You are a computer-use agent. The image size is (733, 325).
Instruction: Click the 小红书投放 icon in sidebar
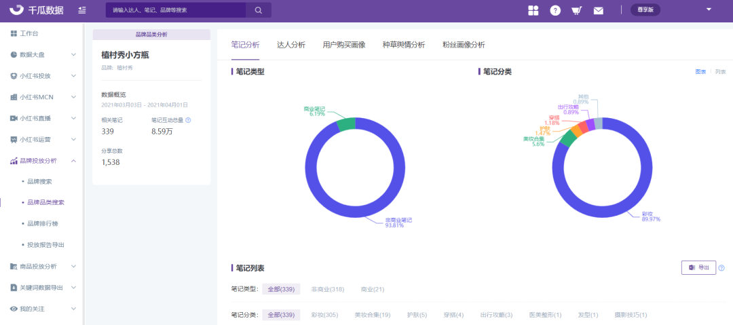(x=14, y=76)
